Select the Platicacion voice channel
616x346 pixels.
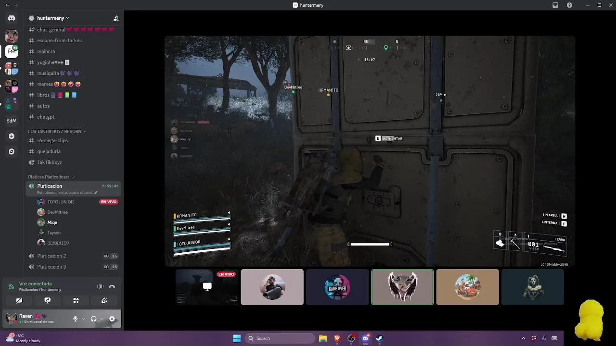pos(73,189)
